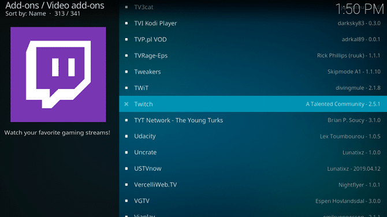Click the bullet icon beside Uncrate
This screenshot has height=217, width=387.
pyautogui.click(x=126, y=152)
